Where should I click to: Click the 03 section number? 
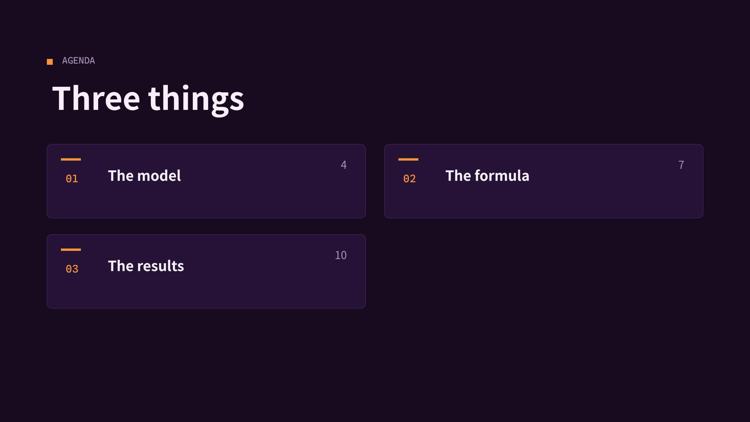72,269
